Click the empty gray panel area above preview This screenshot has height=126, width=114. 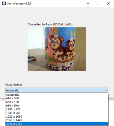coord(57,16)
